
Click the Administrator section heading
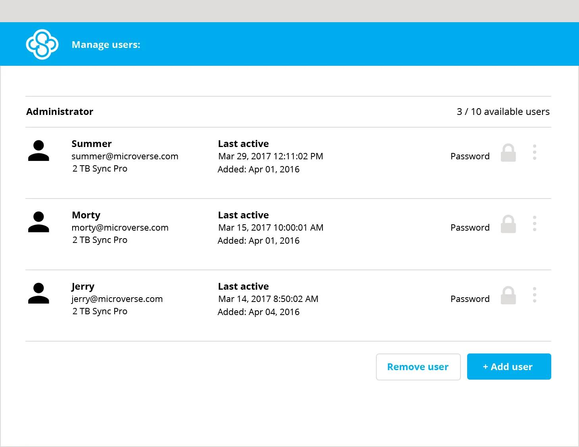coord(60,112)
